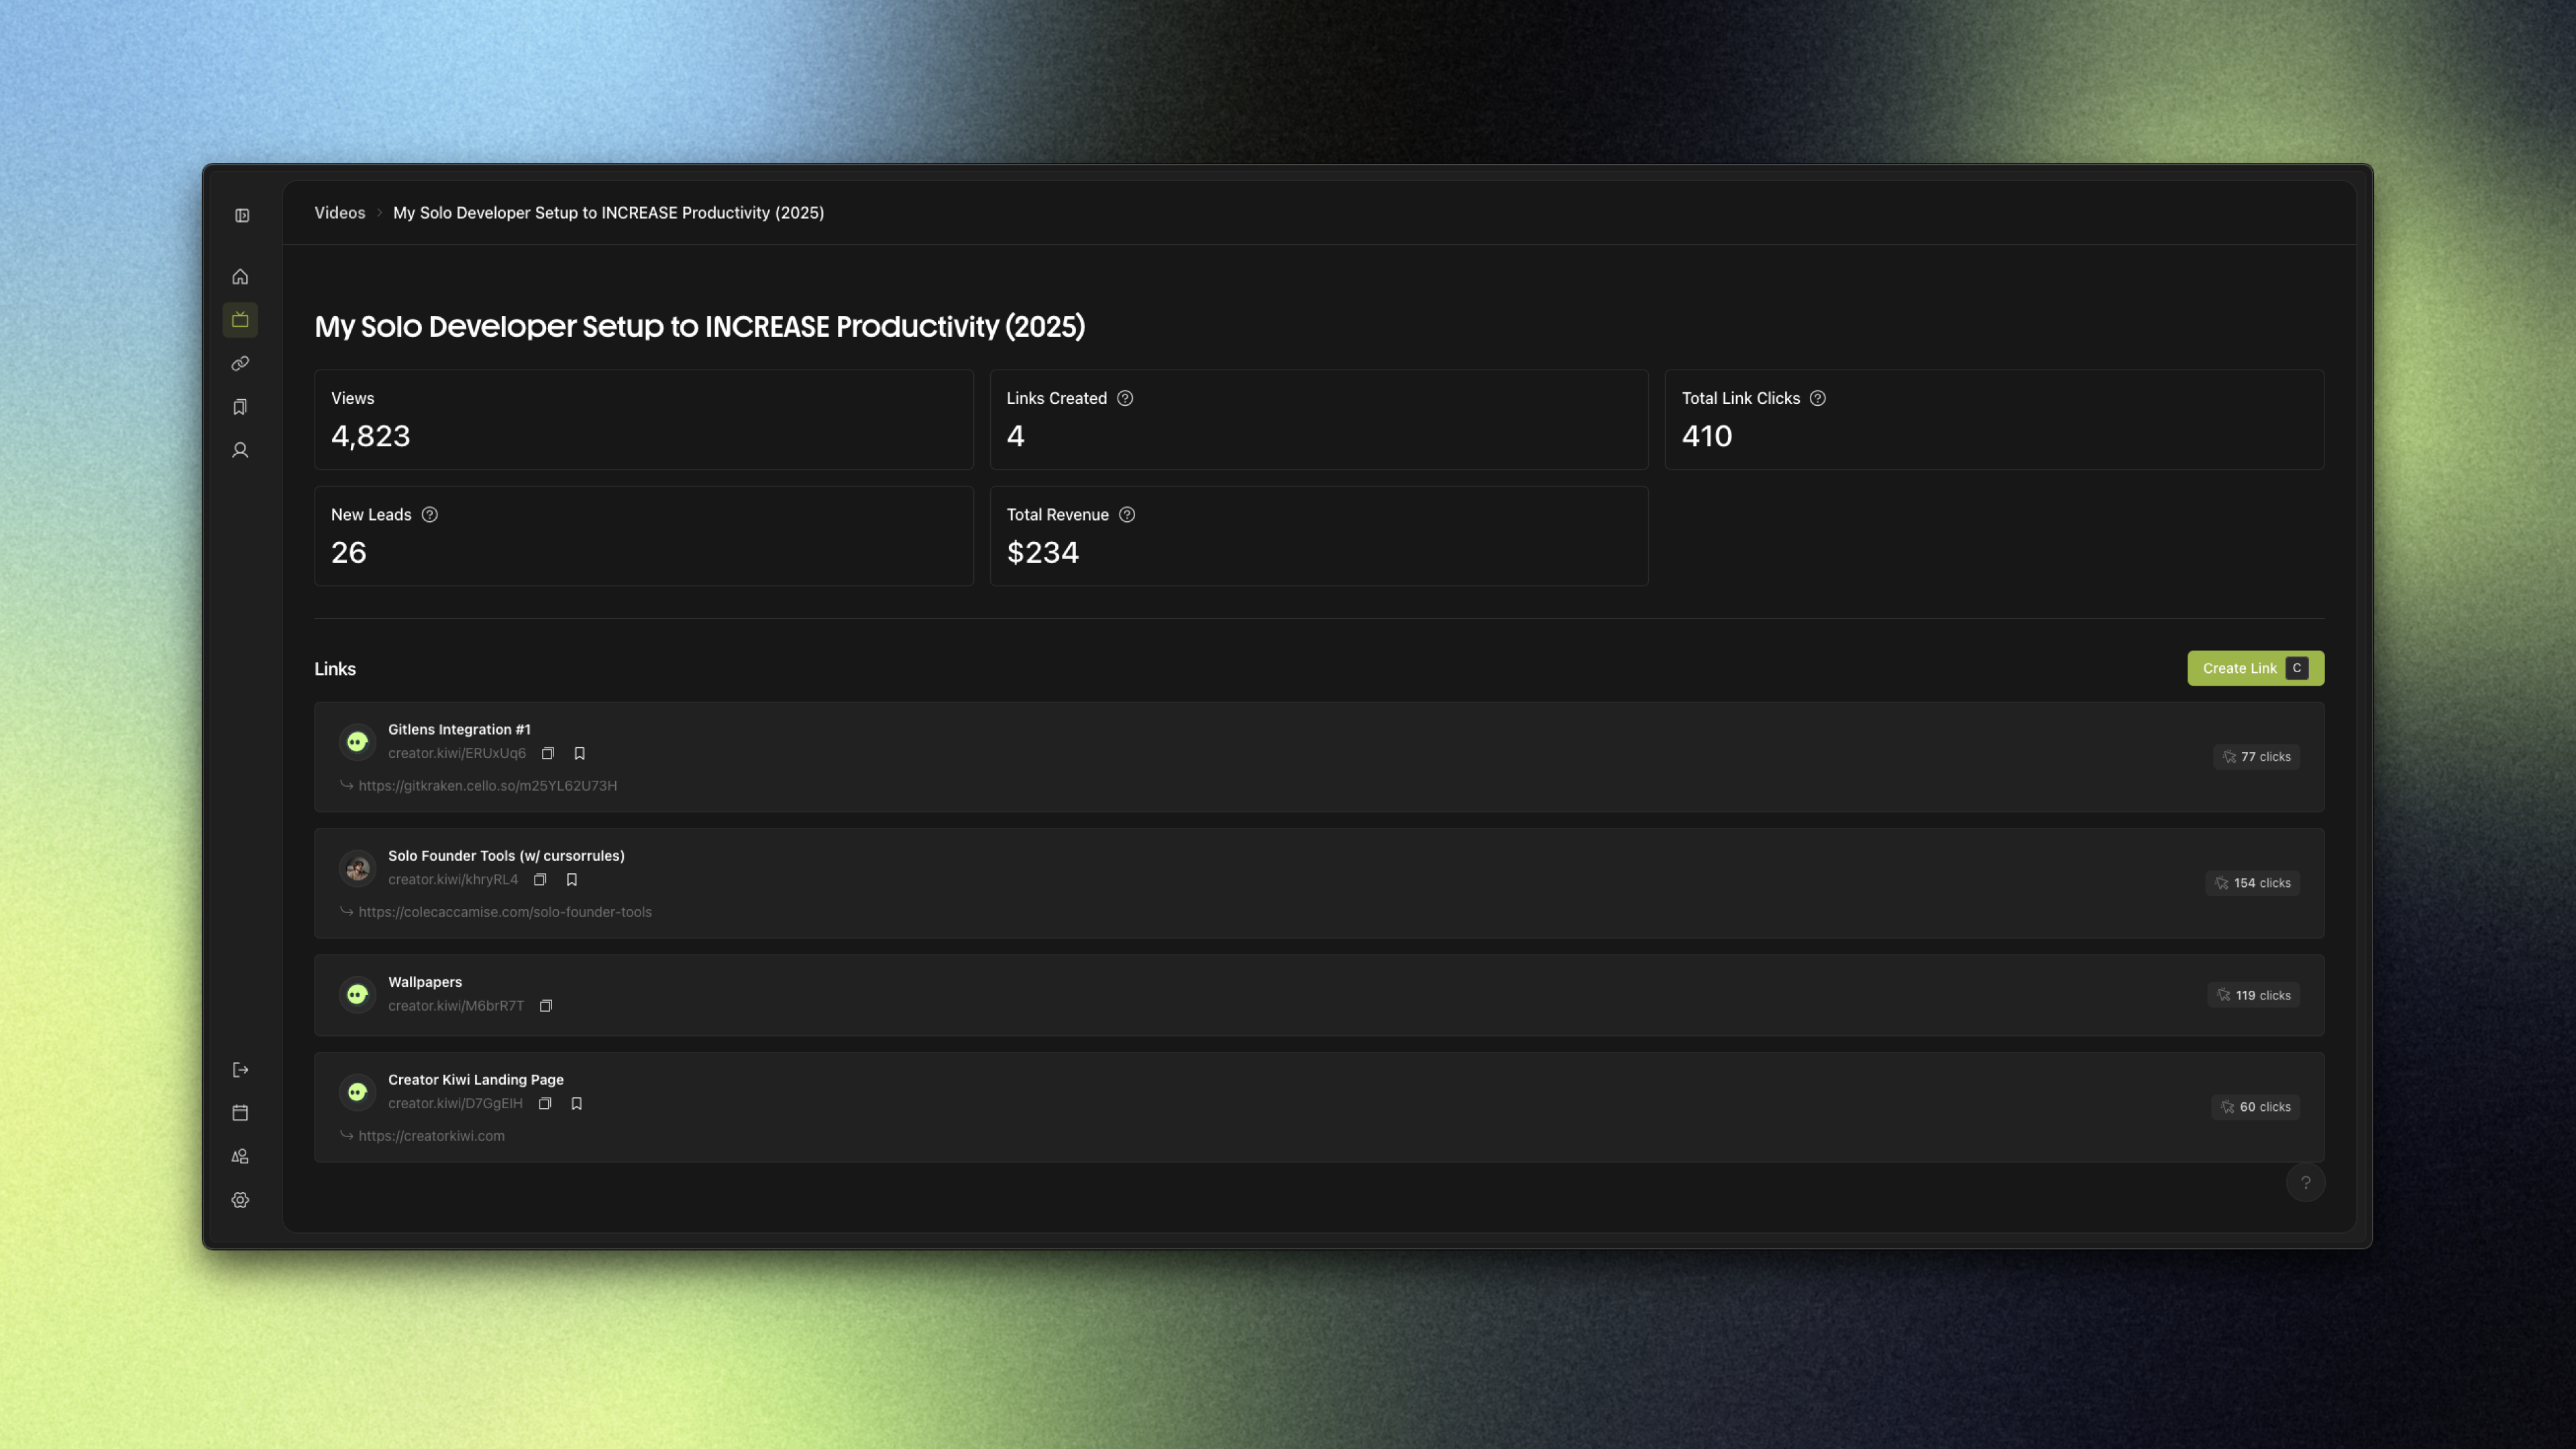Bookmark the Gitlens Integration #1 link
The height and width of the screenshot is (1449, 2576).
[579, 754]
